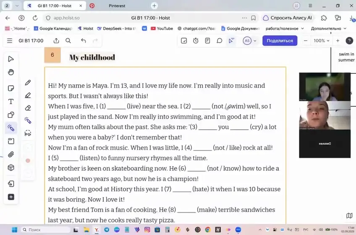Pick the eraser tool
The height and width of the screenshot is (235, 356).
tap(28, 108)
